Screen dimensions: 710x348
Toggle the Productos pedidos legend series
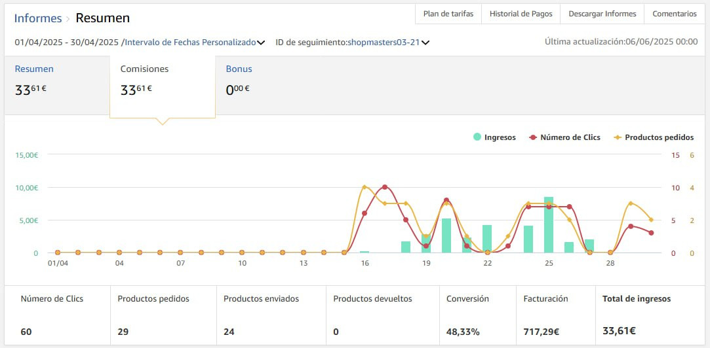[x=658, y=137]
